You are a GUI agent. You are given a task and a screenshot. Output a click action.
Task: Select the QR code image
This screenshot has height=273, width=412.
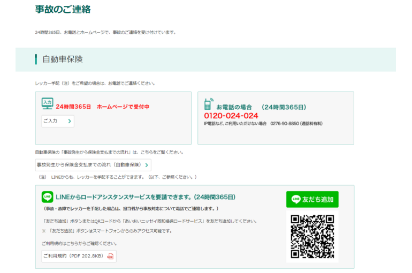click(x=312, y=236)
